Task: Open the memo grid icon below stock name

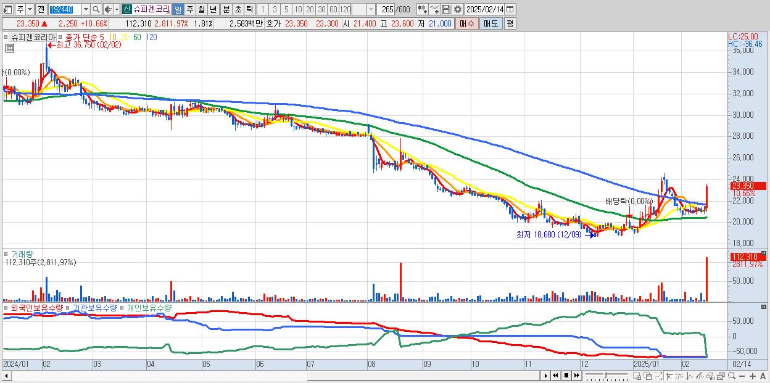Action: click(x=10, y=49)
